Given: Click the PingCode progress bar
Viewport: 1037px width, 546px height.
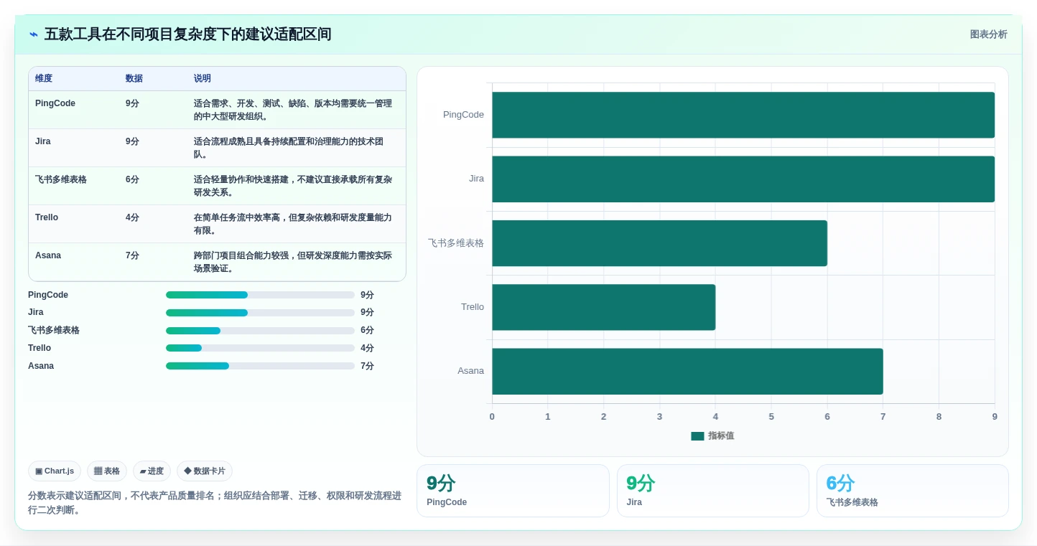Looking at the screenshot, I should [260, 295].
